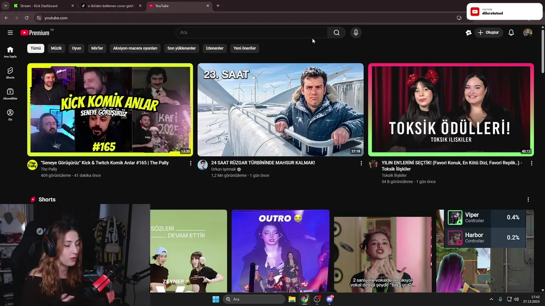The height and width of the screenshot is (306, 545).
Task: Click the Windows taskbar search box
Action: tap(254, 299)
